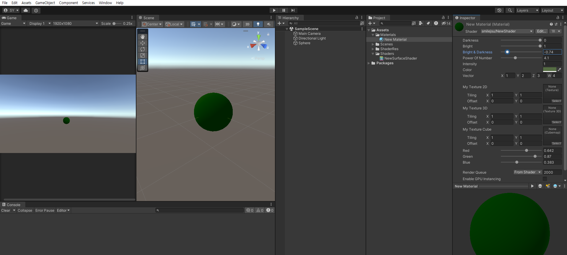567x255 pixels.
Task: Adjust the Green slider
Action: (521, 156)
